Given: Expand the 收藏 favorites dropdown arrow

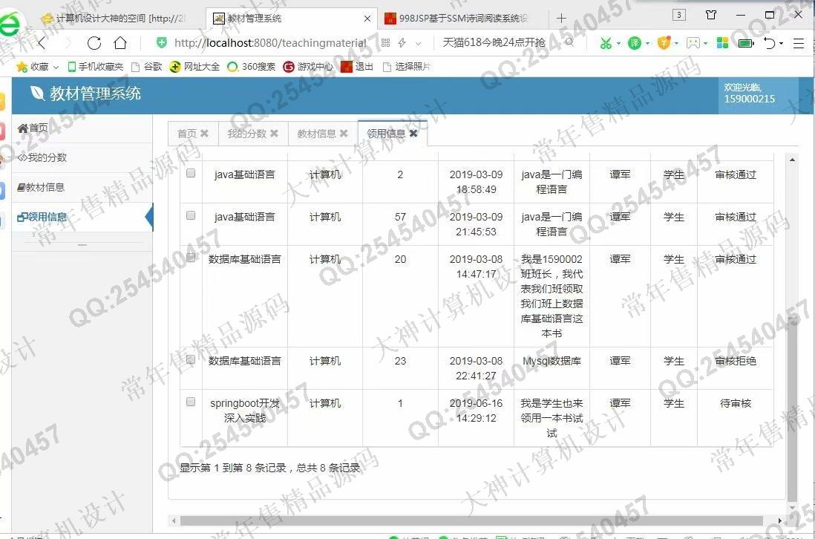Looking at the screenshot, I should click(56, 67).
